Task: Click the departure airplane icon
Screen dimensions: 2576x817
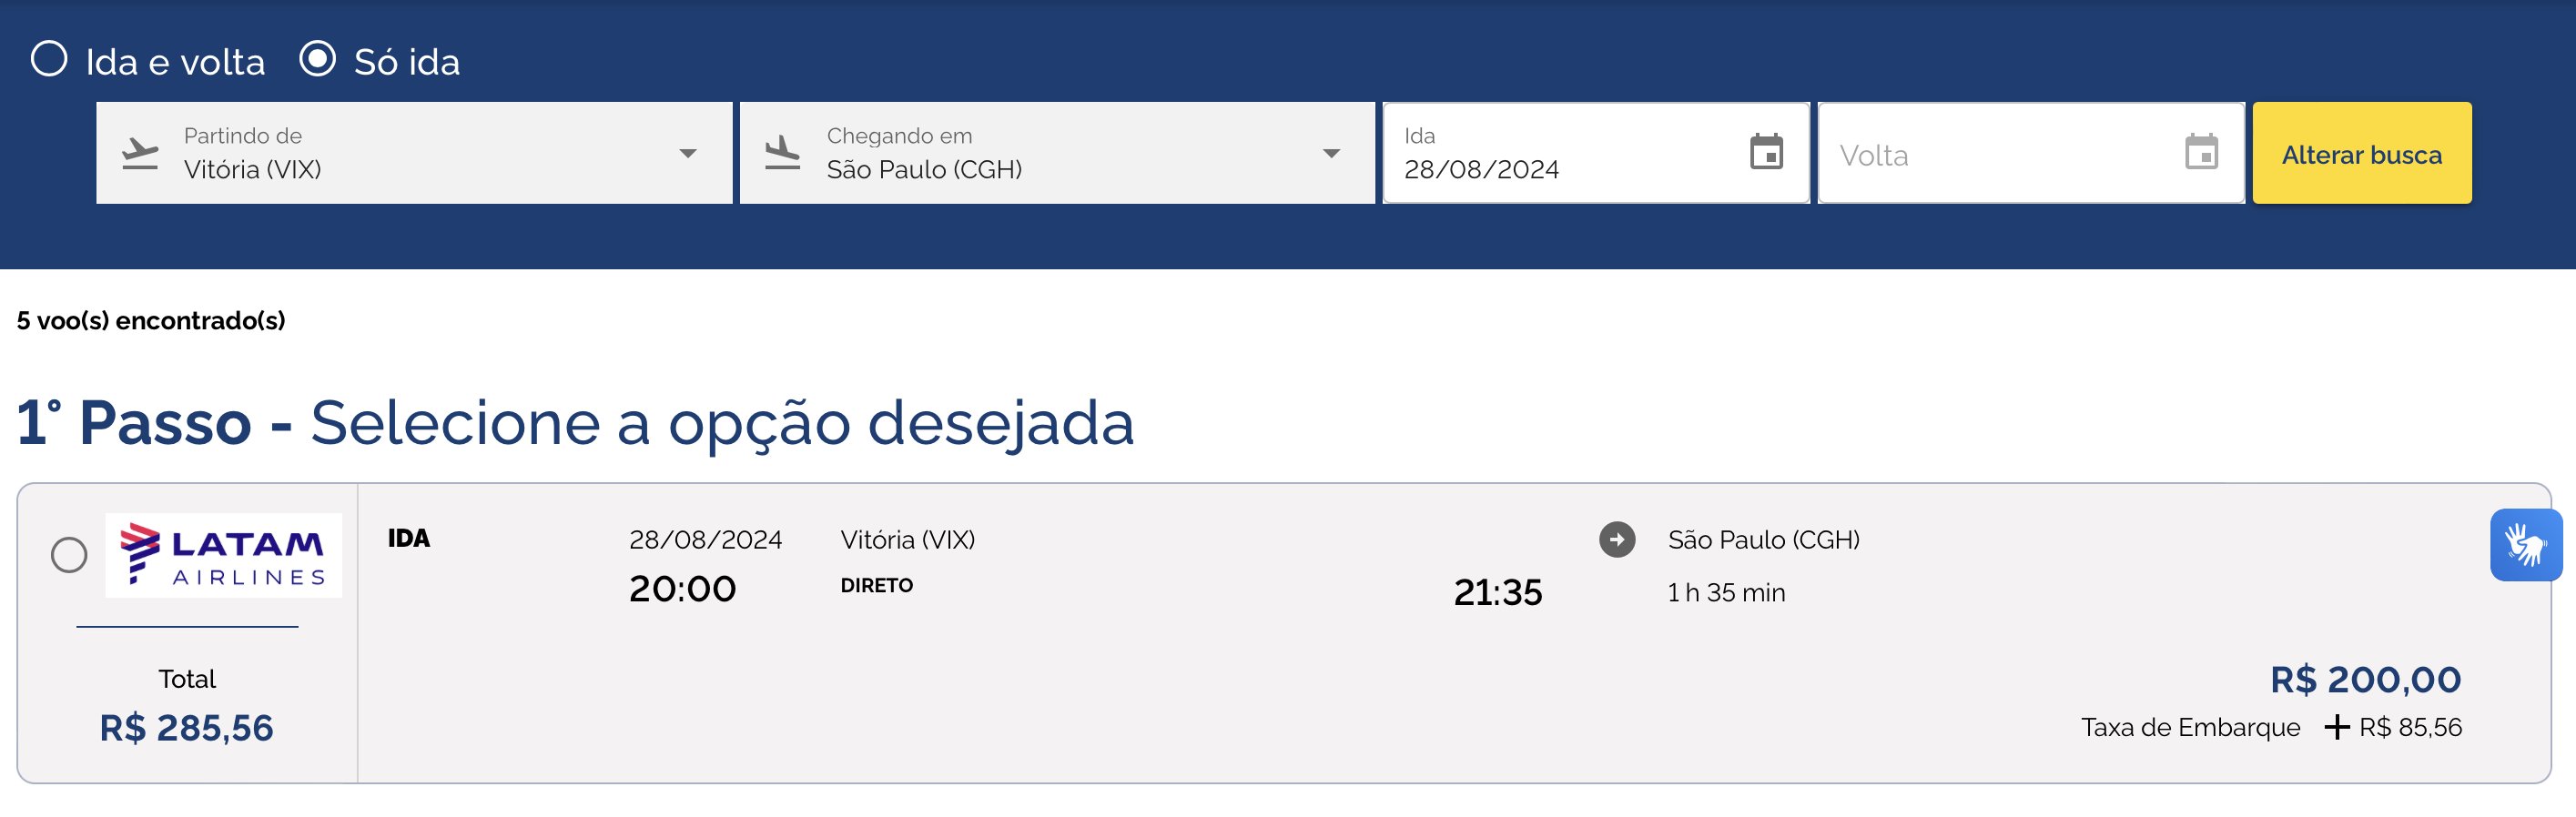Action: [140, 154]
